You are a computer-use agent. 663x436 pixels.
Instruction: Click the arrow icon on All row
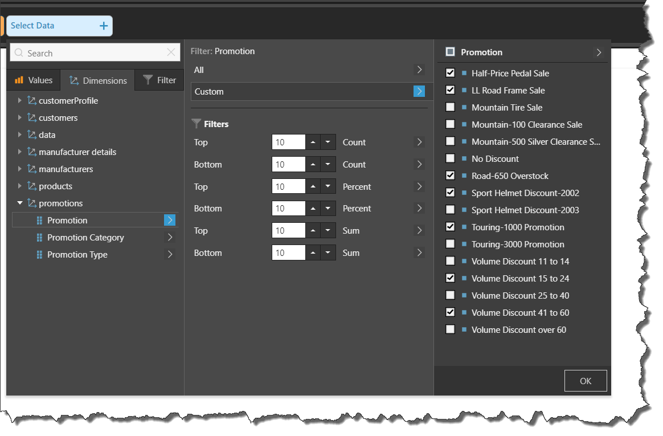coord(419,70)
